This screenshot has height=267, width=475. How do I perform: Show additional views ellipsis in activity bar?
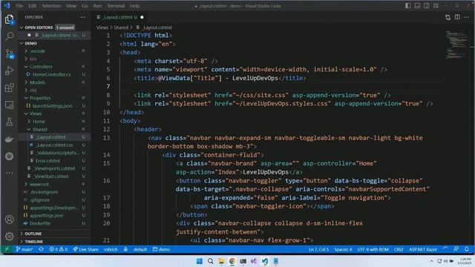pyautogui.click(x=10, y=173)
